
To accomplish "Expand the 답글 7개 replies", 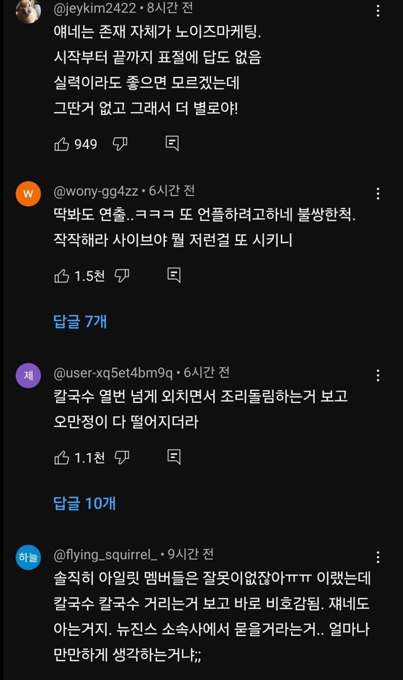I will (x=80, y=321).
